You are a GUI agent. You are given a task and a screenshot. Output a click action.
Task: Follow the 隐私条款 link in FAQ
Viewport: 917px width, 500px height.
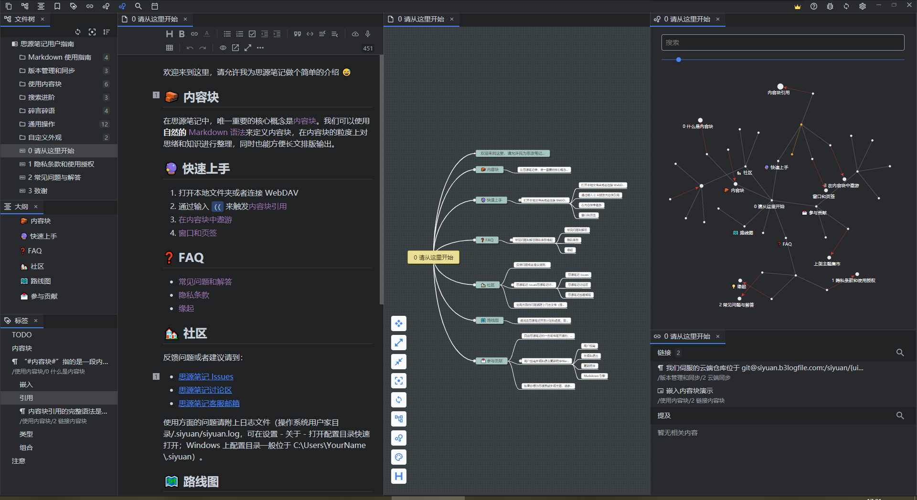(x=194, y=295)
